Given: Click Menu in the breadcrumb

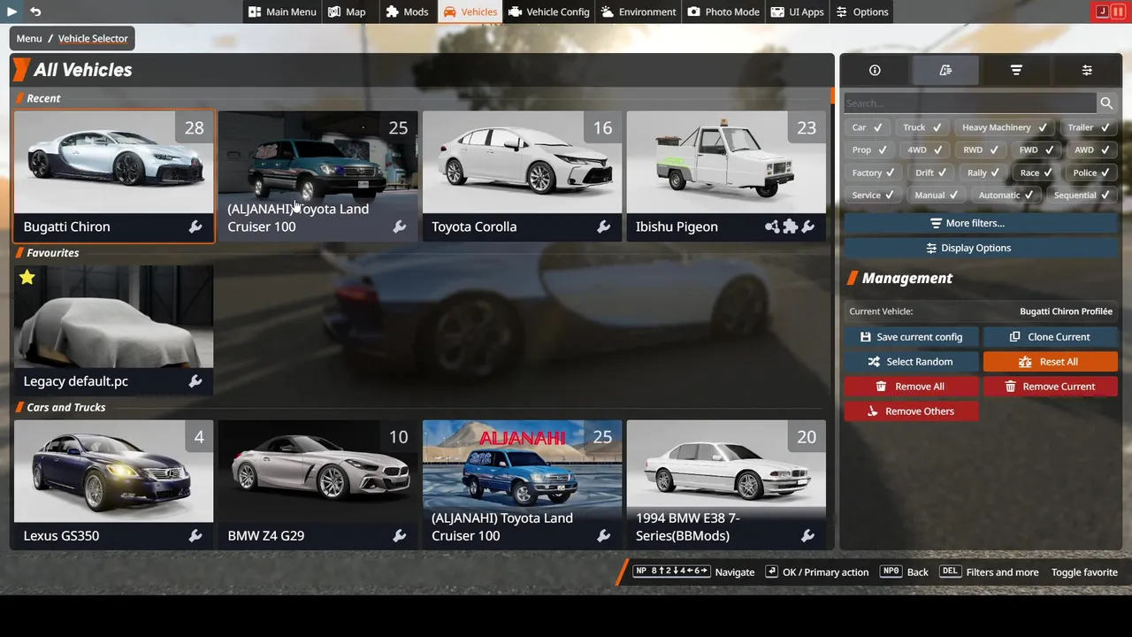Looking at the screenshot, I should coord(29,39).
